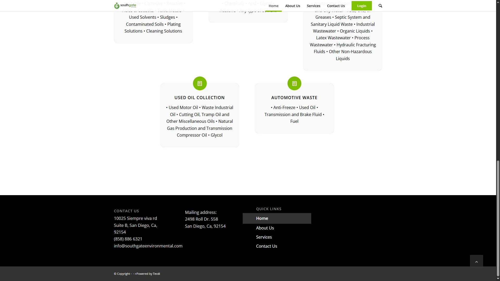Click the Southgate logo in header
Screen dimensions: 500x281
125,5
